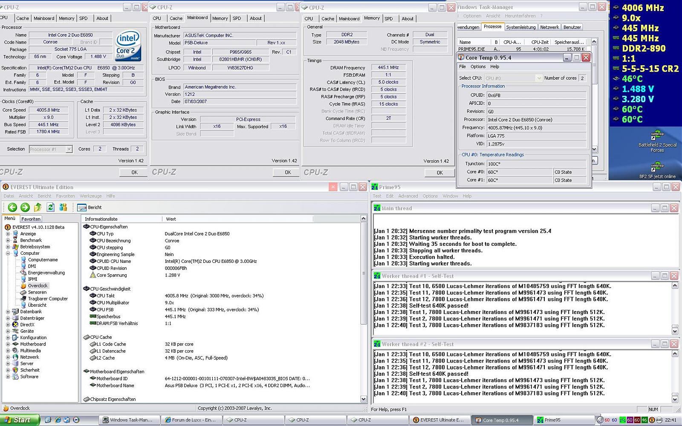This screenshot has width=682, height=426.
Task: Click EVEREST forward arrow toolbar icon
Action: [25, 207]
